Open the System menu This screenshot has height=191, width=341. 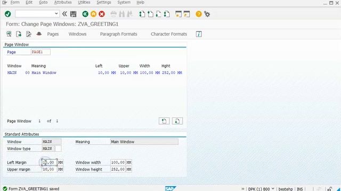coord(124,2)
